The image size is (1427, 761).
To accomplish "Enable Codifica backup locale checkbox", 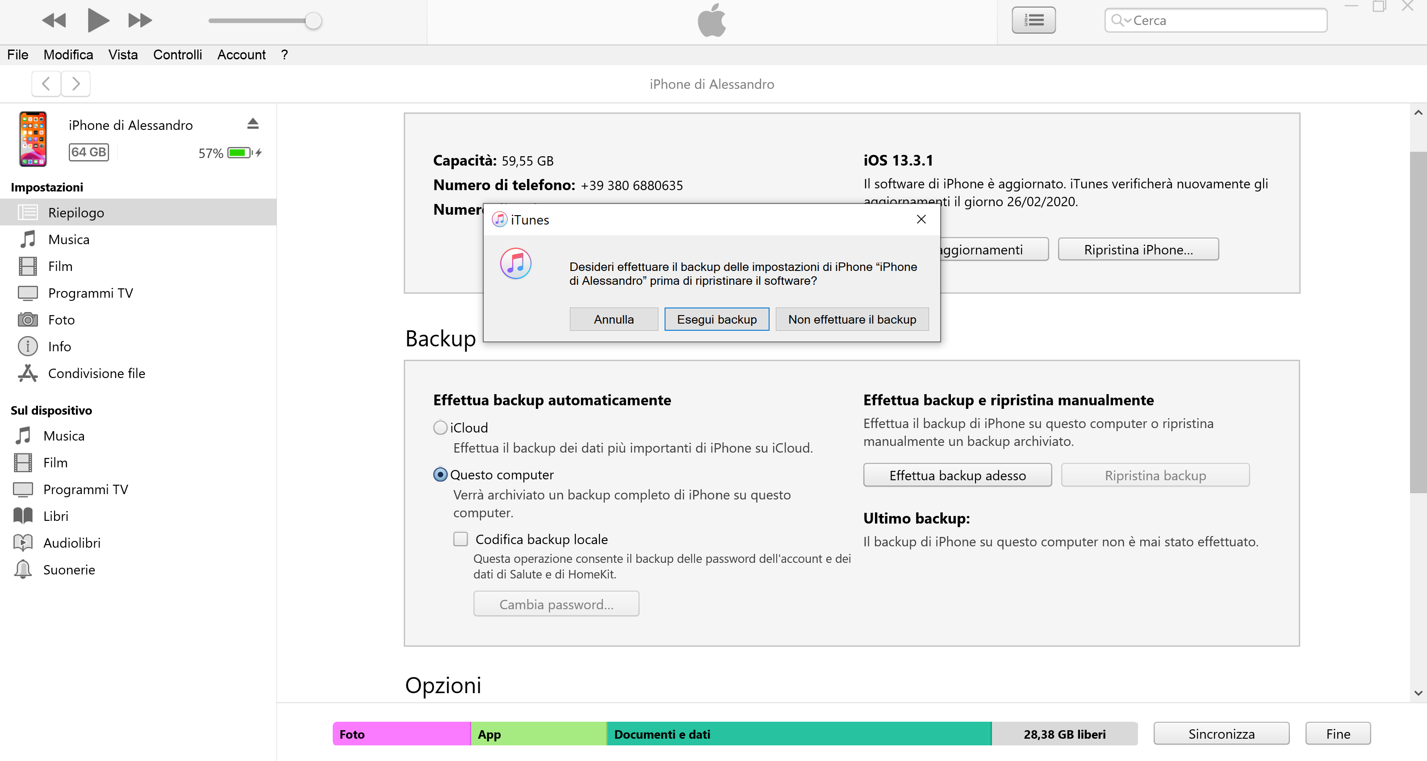I will pos(460,539).
